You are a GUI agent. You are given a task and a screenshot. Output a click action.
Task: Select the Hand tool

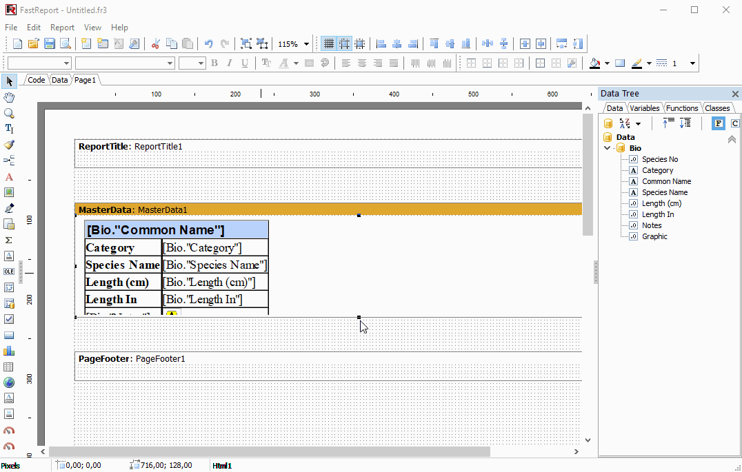pyautogui.click(x=9, y=97)
